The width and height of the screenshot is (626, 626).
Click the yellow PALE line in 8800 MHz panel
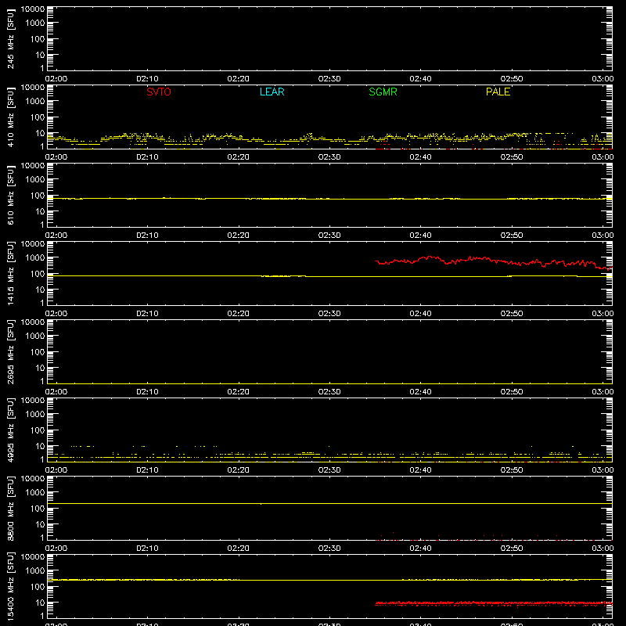(329, 503)
